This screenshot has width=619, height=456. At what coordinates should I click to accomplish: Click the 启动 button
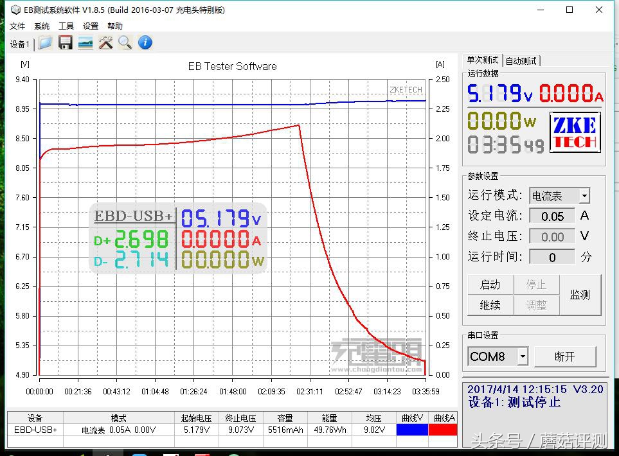[x=490, y=285]
